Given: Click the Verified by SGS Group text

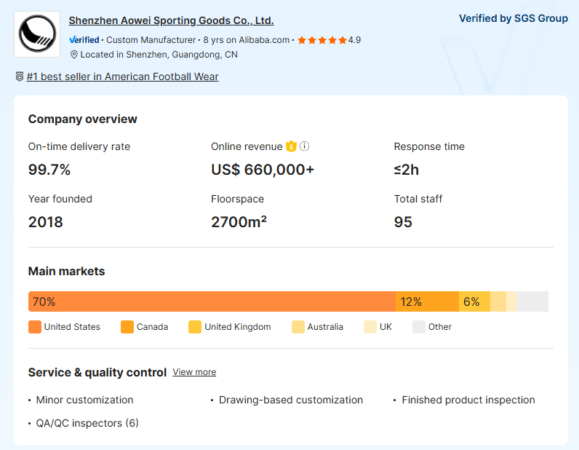Looking at the screenshot, I should coord(513,18).
